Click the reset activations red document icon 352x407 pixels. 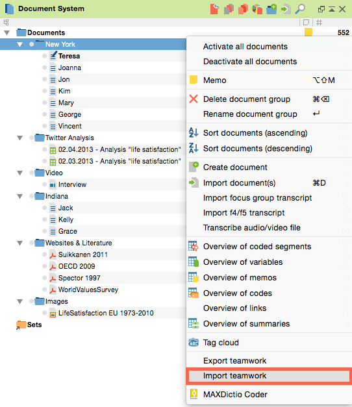214,9
